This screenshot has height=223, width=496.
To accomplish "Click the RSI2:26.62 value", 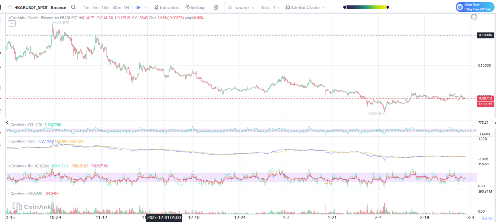I will [80, 165].
